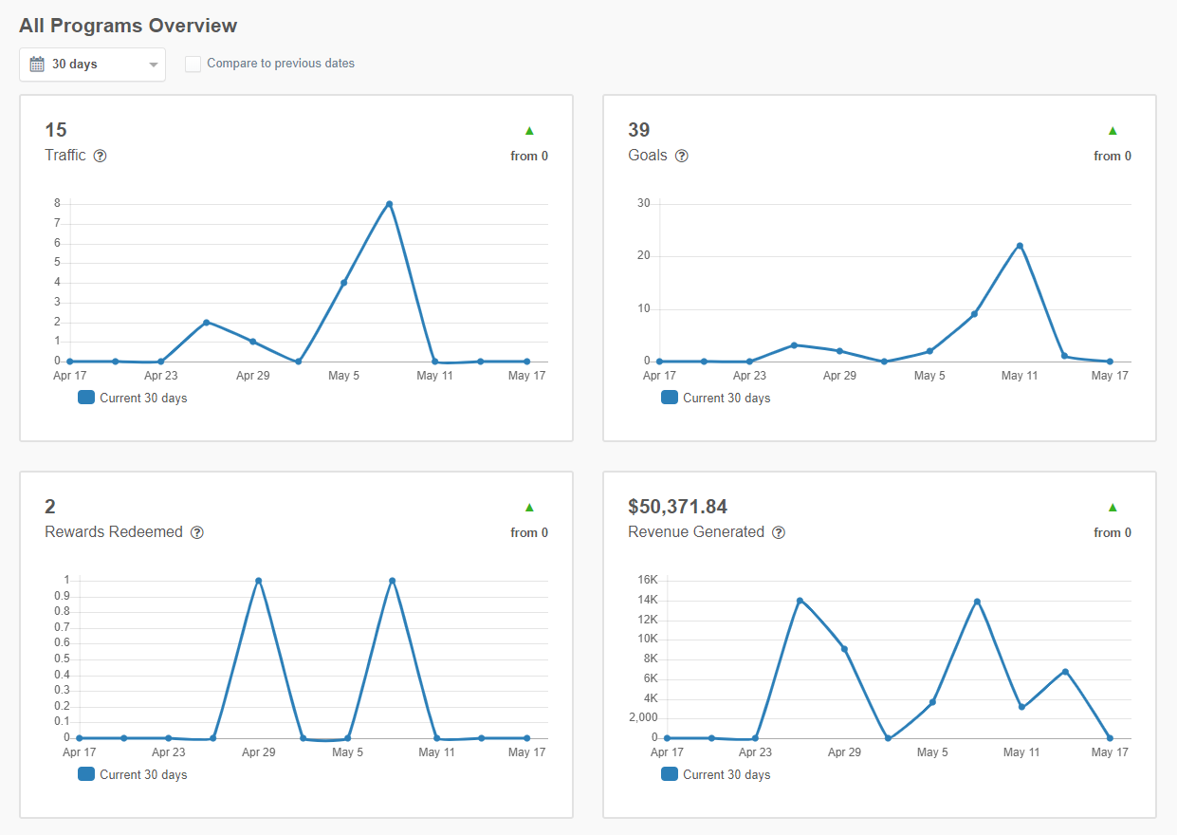
Task: Click green up arrow in Traffic card
Action: [x=529, y=131]
